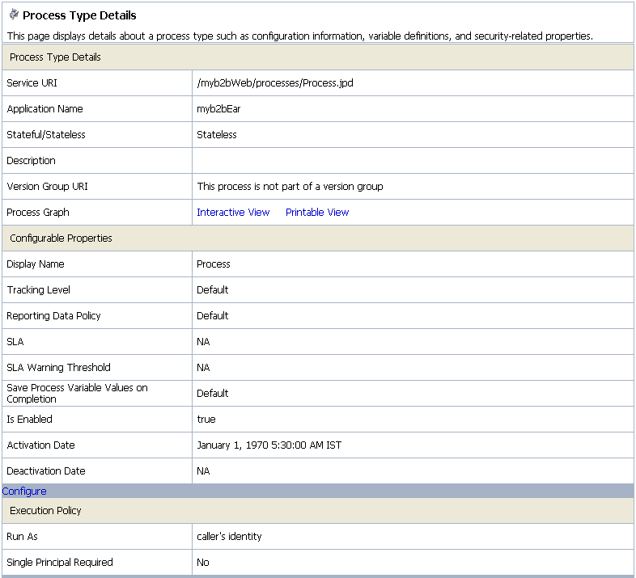Click the Single Principal Required value No
The height and width of the screenshot is (578, 636).
(203, 562)
